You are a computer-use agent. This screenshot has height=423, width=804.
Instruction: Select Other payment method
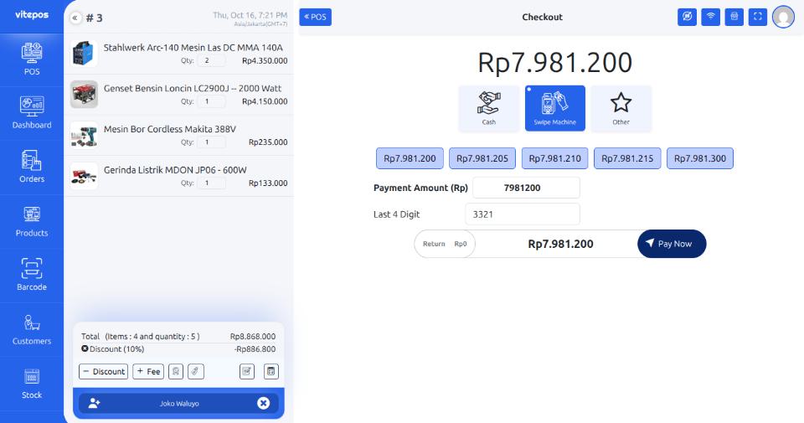click(x=621, y=109)
